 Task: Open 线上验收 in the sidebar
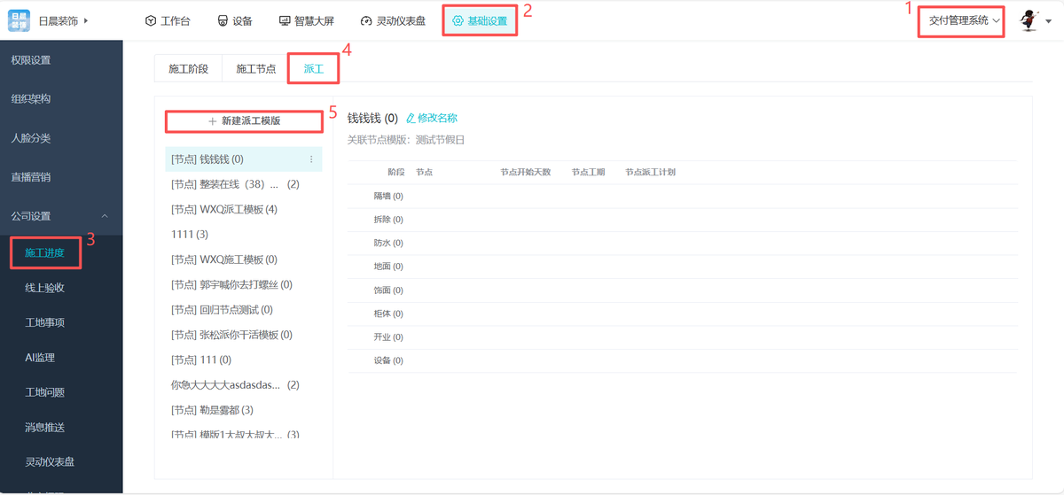pyautogui.click(x=44, y=288)
